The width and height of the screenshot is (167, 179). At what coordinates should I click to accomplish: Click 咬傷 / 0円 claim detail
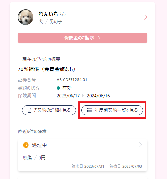(x=34, y=158)
